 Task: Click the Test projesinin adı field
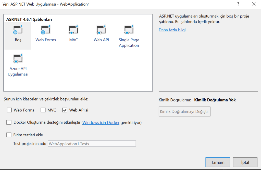[92, 144]
